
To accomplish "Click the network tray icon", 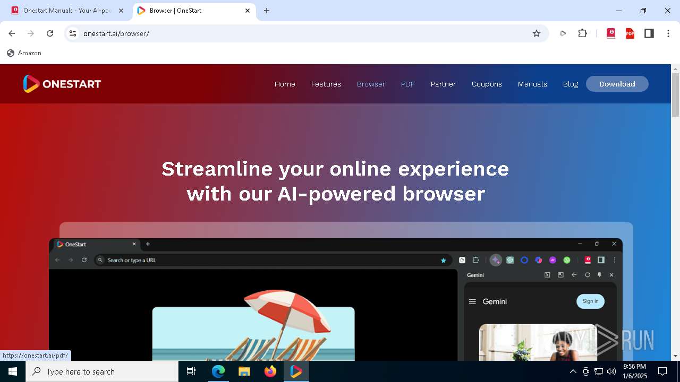I will click(x=599, y=371).
